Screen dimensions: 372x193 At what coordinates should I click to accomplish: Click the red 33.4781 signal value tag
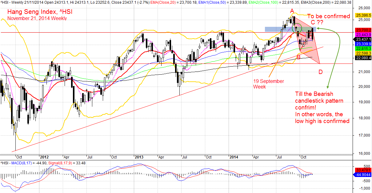363,170
